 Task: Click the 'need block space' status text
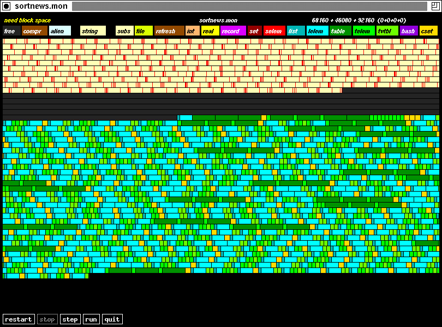27,20
